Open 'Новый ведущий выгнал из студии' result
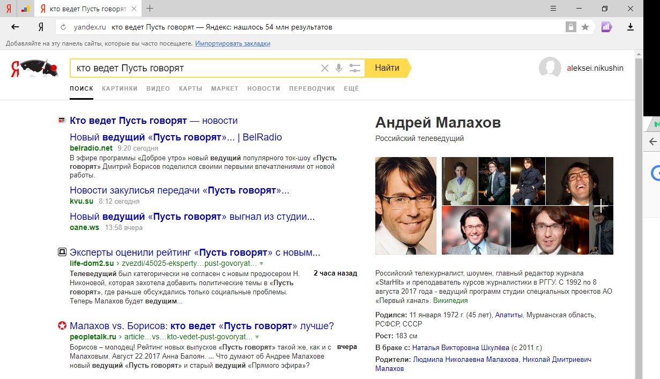 click(192, 217)
